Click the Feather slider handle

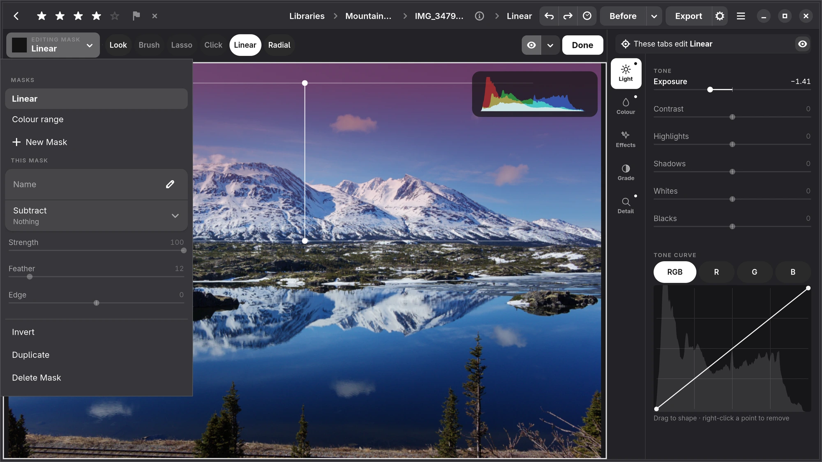click(30, 277)
